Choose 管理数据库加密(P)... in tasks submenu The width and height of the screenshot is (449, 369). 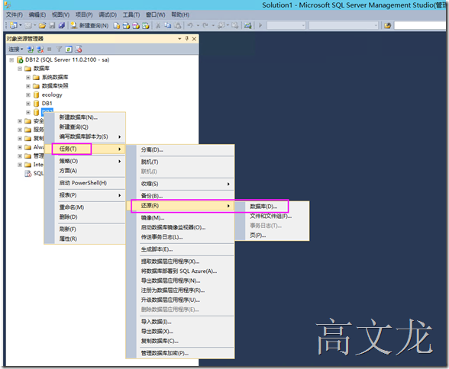tap(164, 353)
